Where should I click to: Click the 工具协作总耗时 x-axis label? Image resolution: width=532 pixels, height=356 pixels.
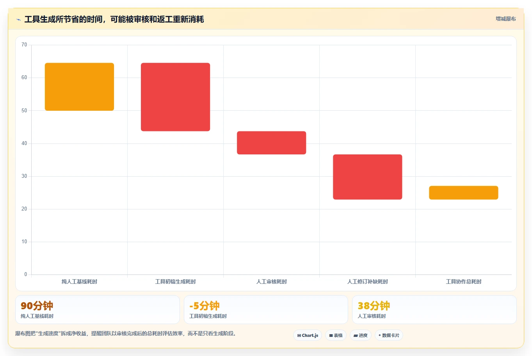pyautogui.click(x=463, y=282)
